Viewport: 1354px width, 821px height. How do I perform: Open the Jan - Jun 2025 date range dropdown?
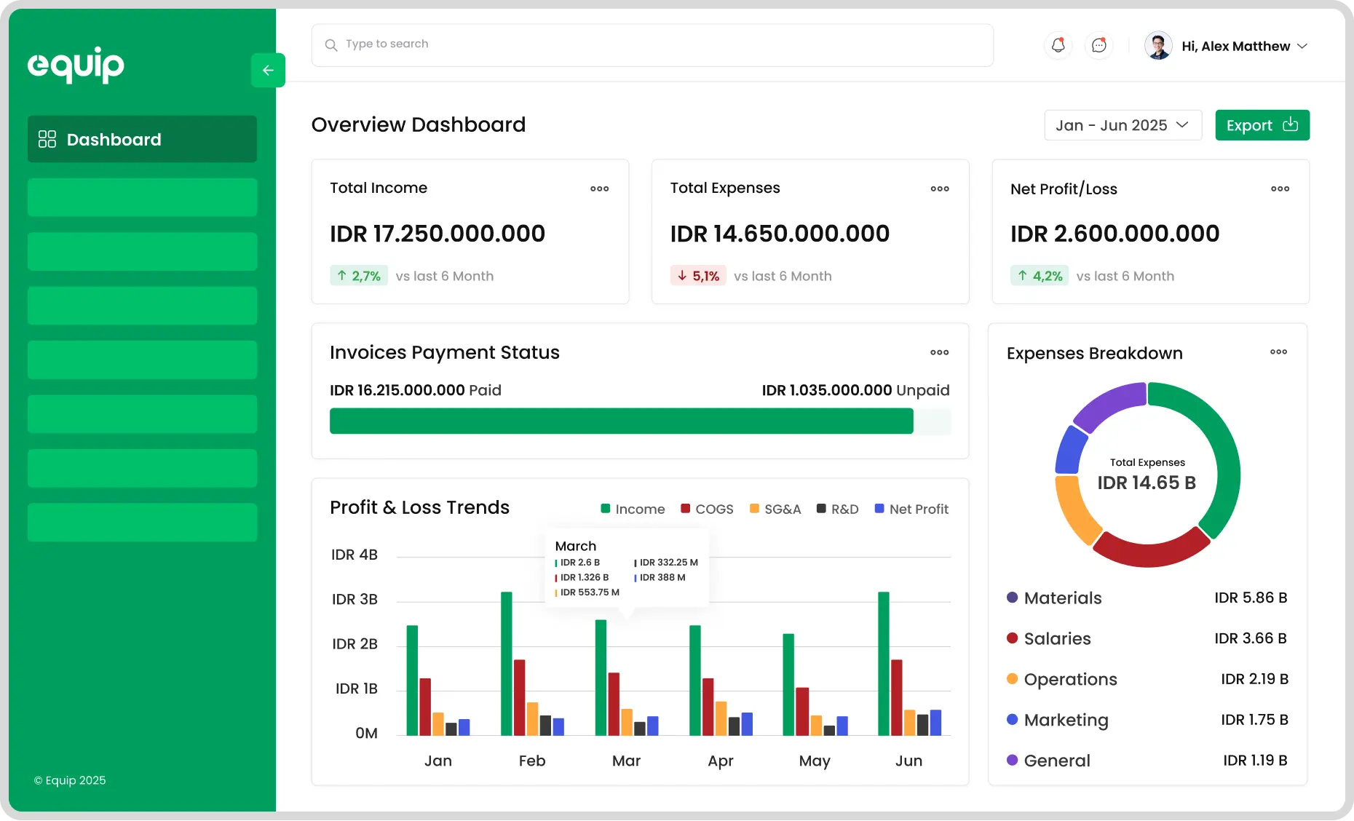[x=1123, y=125]
